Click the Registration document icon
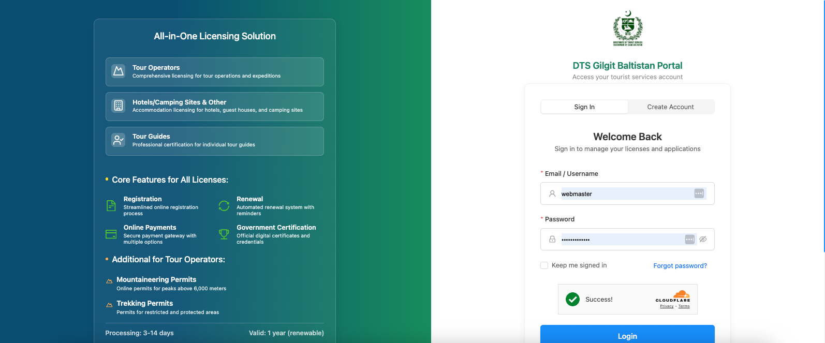Screen dimensions: 825x343 pyautogui.click(x=111, y=206)
